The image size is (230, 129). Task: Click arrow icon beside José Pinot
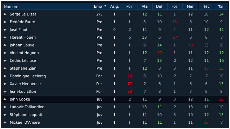point(5,30)
